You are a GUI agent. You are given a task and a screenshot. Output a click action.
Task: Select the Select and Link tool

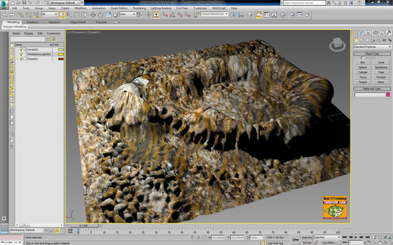coord(22,15)
